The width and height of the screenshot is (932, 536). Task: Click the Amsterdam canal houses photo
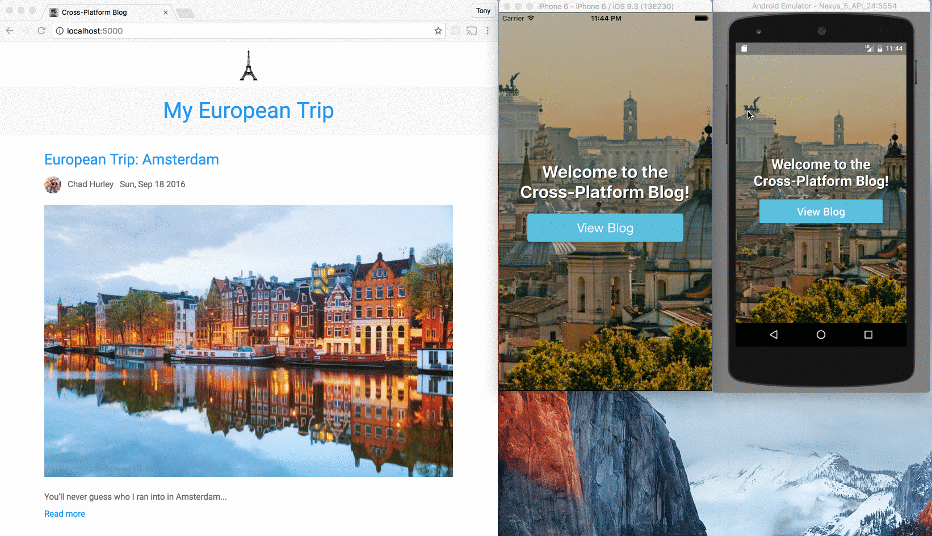(248, 340)
